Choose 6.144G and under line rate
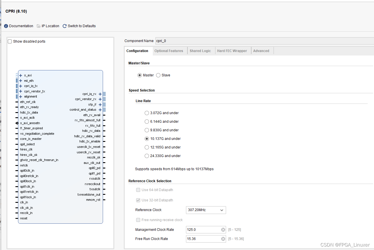 [x=147, y=122]
